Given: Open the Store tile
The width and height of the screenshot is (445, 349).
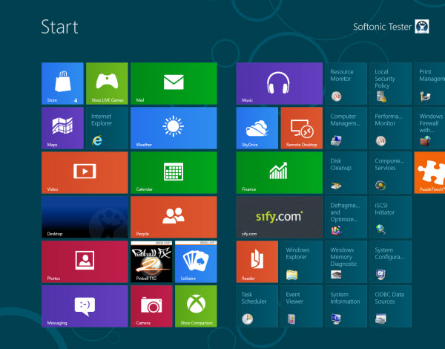Looking at the screenshot, I should [62, 83].
